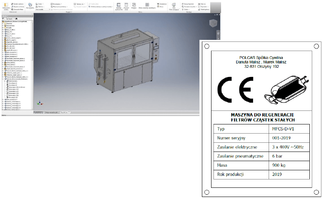Open the Teksturuj wł. dropdown

(80, 4)
